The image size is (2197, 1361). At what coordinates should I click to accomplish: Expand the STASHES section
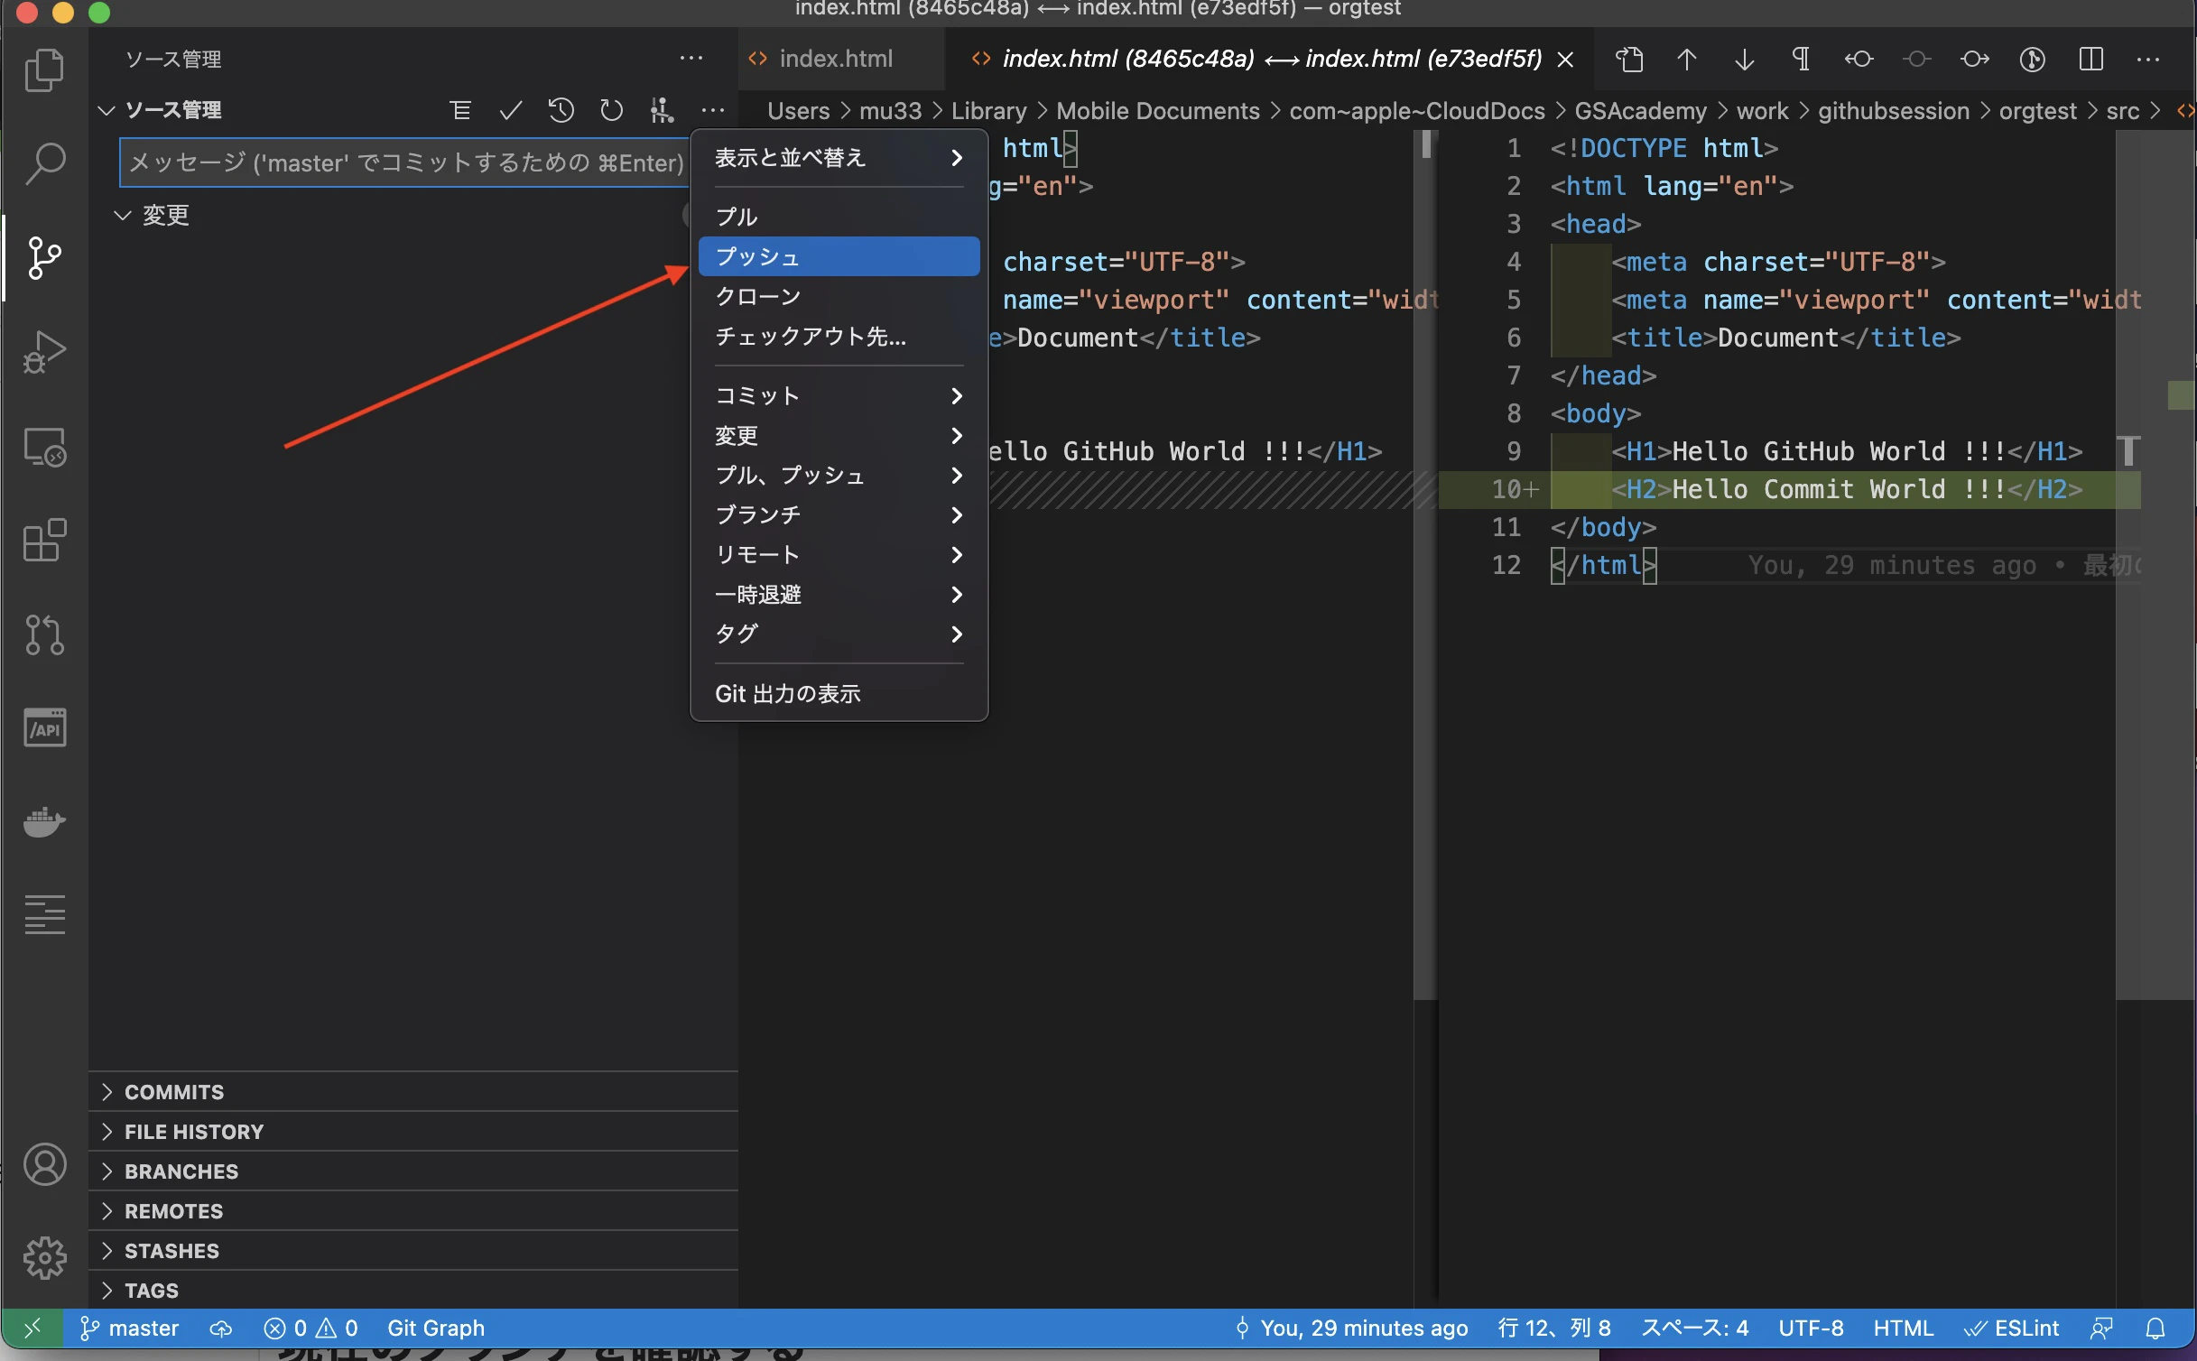click(x=413, y=1251)
